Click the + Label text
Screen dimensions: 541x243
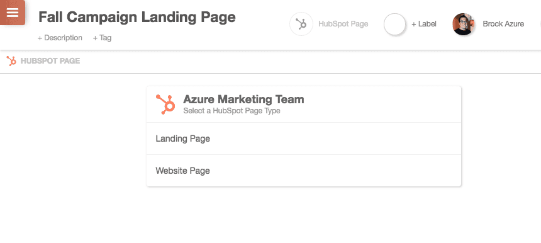tap(424, 24)
